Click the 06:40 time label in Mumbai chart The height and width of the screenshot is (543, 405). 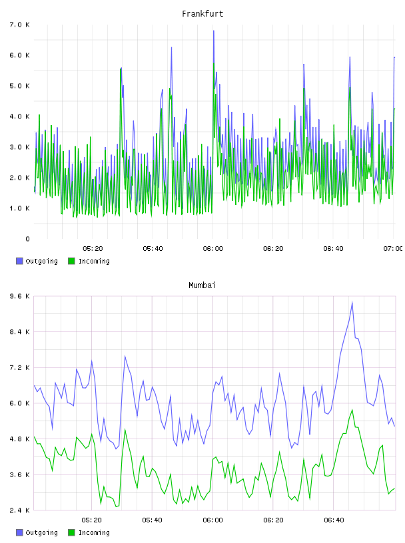click(334, 520)
